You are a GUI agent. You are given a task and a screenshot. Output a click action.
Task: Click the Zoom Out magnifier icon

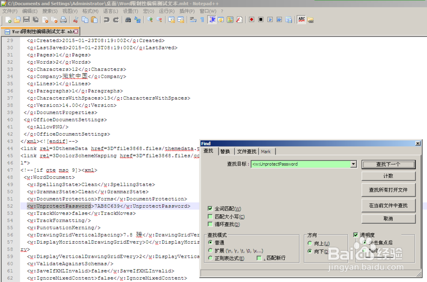[x=159, y=20]
